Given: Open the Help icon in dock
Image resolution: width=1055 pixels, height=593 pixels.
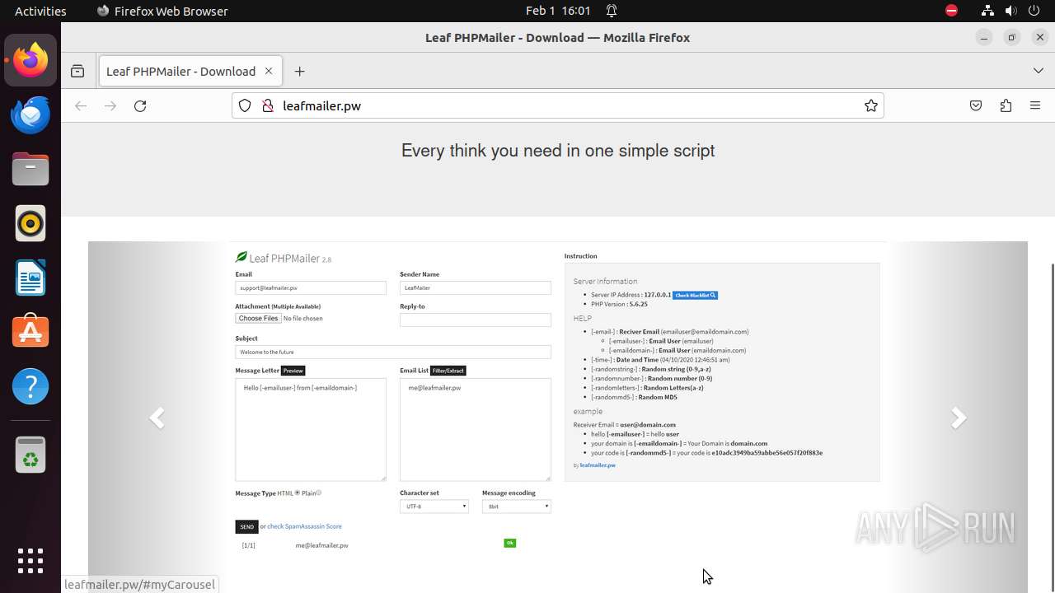Looking at the screenshot, I should tap(30, 386).
